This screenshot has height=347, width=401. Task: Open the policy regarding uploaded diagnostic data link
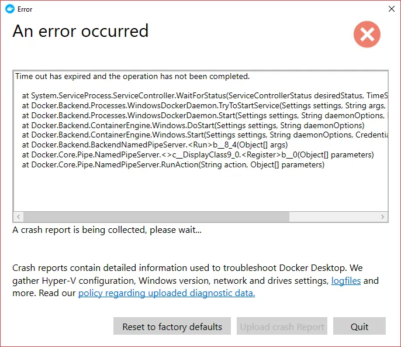[167, 293]
